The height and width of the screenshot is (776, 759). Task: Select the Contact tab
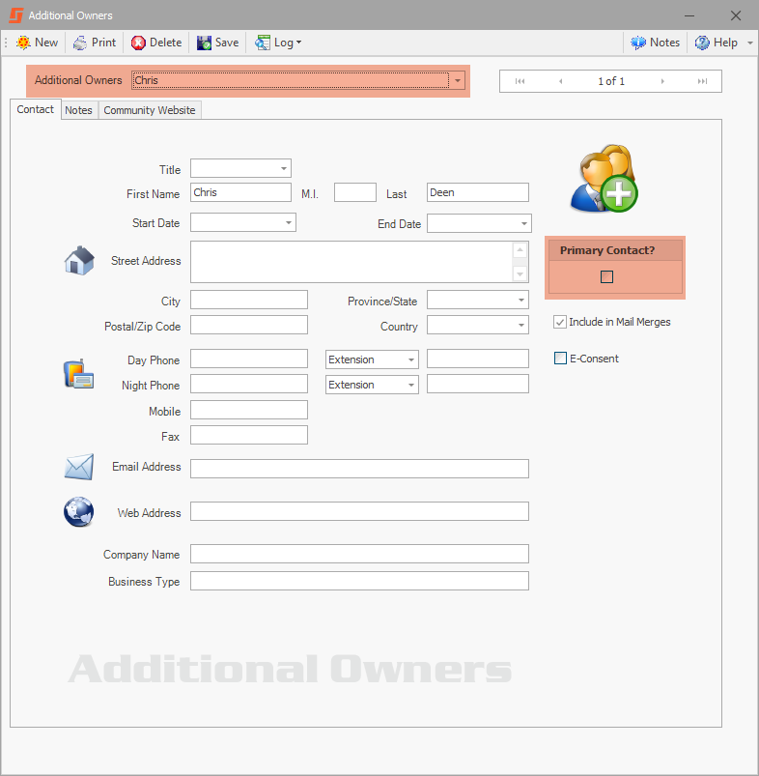(35, 109)
